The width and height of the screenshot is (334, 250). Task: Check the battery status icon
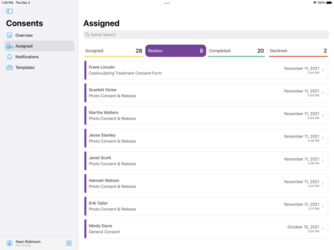[329, 2]
